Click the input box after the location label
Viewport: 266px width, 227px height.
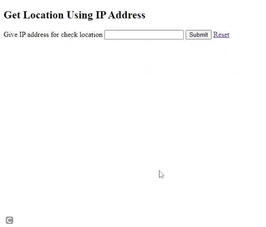click(x=144, y=35)
